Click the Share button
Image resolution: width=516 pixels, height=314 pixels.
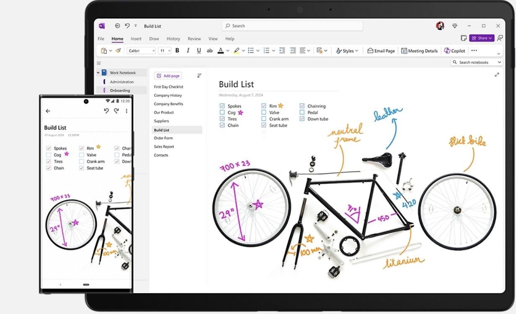pyautogui.click(x=482, y=38)
